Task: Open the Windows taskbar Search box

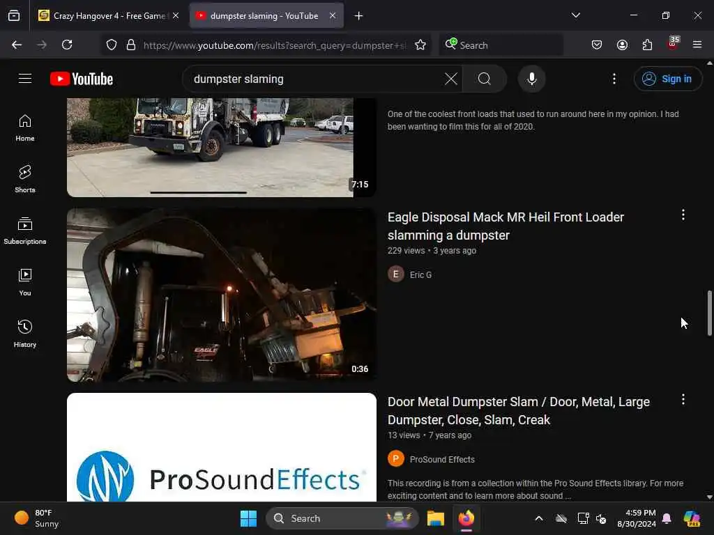Action: (342, 518)
